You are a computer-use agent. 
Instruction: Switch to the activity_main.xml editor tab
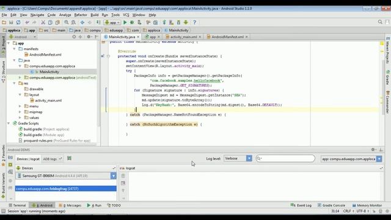tap(183, 37)
